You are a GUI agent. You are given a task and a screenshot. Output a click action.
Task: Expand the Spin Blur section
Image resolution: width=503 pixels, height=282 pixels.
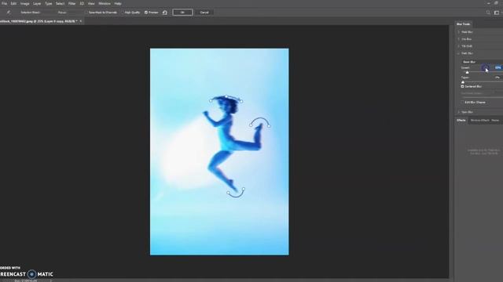pos(459,112)
